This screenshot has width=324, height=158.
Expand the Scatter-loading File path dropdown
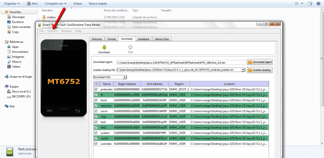[243, 70]
